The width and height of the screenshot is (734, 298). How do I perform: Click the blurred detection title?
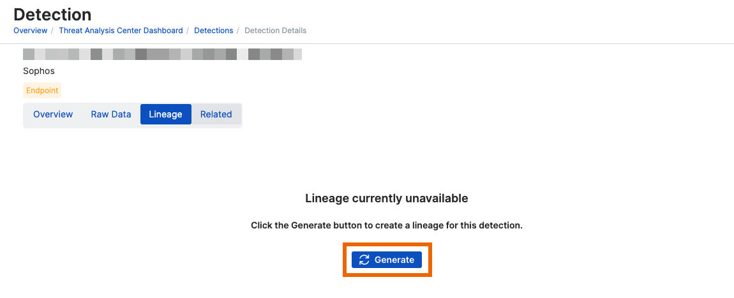[x=162, y=54]
